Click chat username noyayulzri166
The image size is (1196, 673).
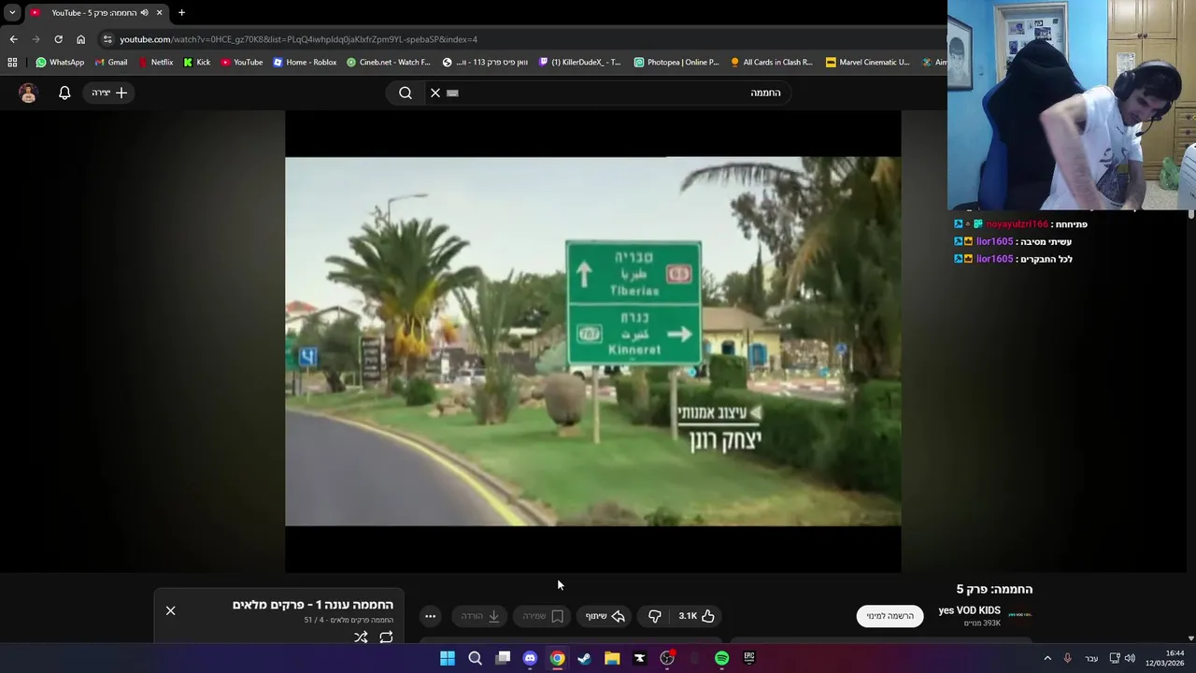1017,224
